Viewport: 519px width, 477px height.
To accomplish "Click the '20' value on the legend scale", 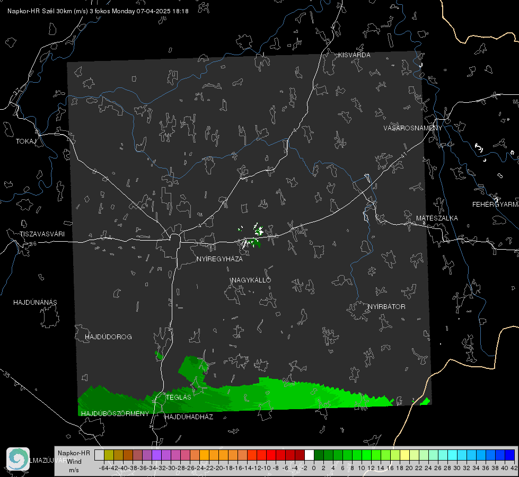I will click(409, 468).
